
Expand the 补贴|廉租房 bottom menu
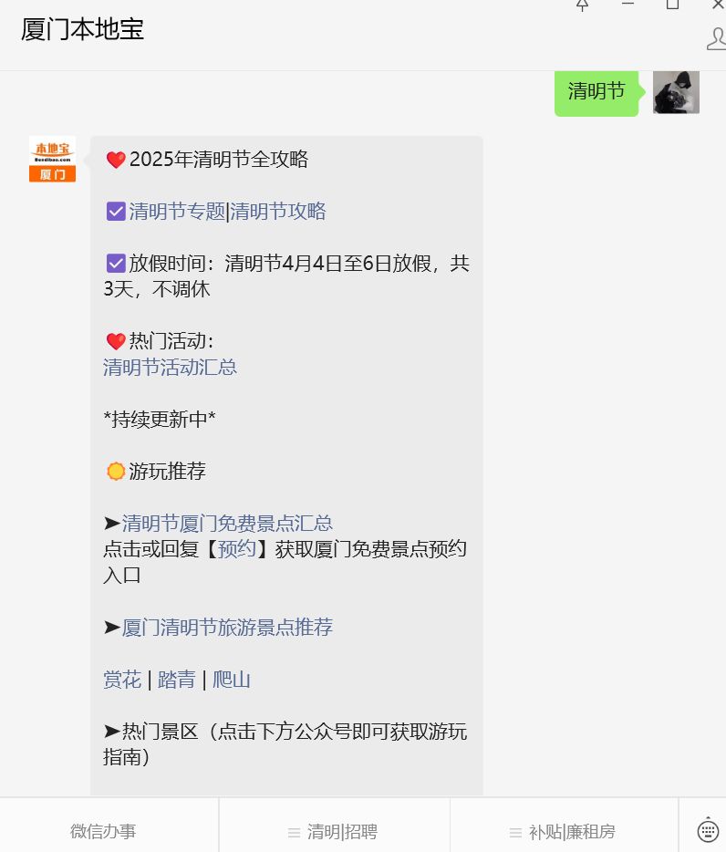tap(564, 831)
